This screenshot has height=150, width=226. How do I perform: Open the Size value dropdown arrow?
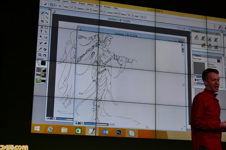click(x=75, y=8)
